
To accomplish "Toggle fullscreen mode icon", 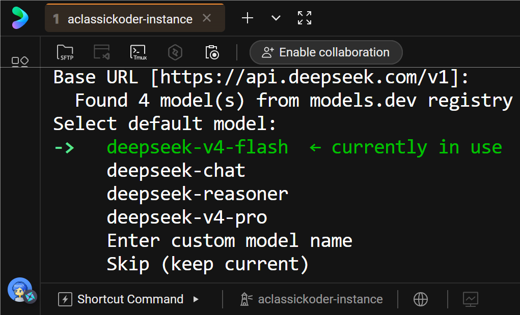I will 305,18.
